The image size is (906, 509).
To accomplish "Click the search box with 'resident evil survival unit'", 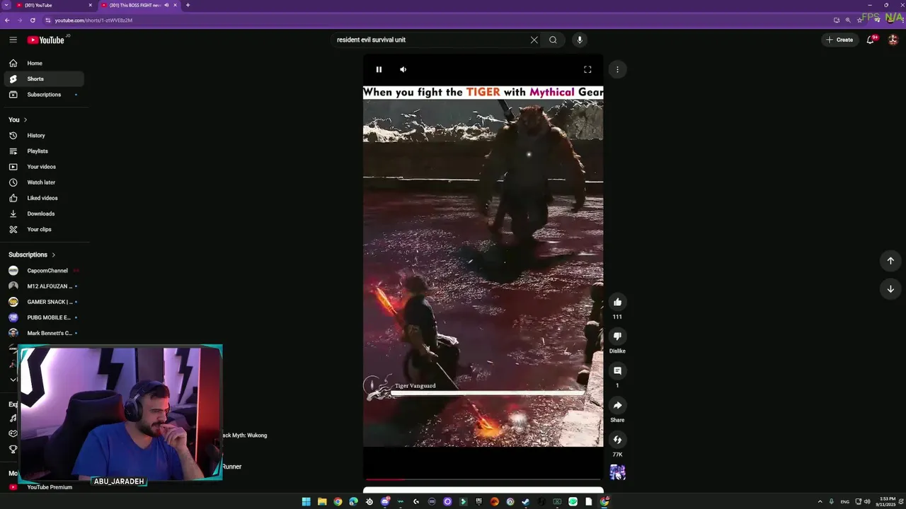I will (432, 40).
